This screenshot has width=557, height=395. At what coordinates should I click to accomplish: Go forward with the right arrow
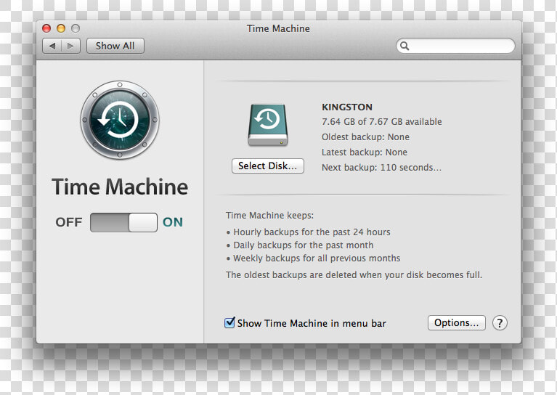click(70, 46)
